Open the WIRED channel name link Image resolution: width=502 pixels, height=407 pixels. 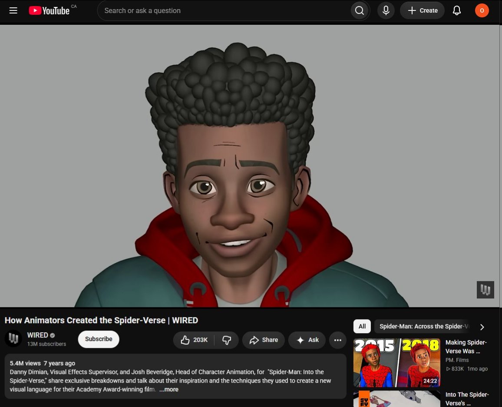[x=37, y=335]
